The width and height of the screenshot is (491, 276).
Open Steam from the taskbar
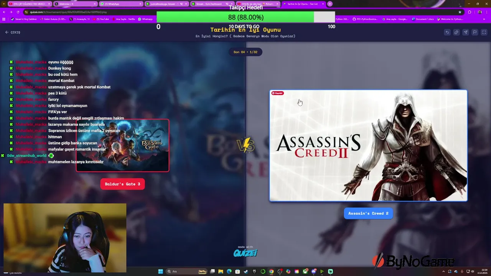(x=246, y=271)
